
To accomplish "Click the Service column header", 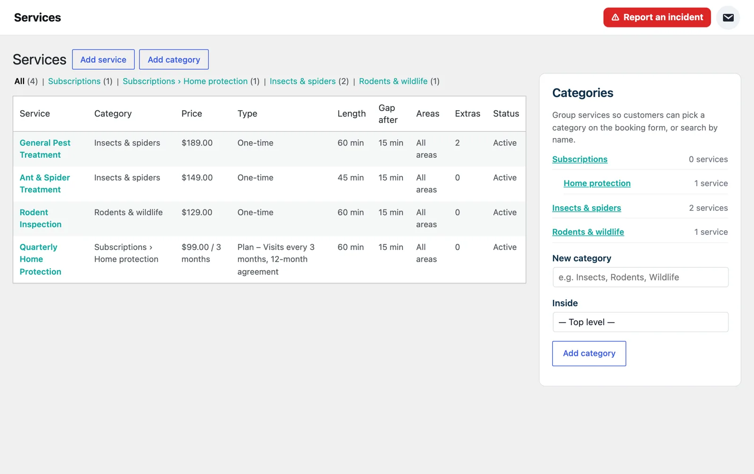I will point(35,113).
